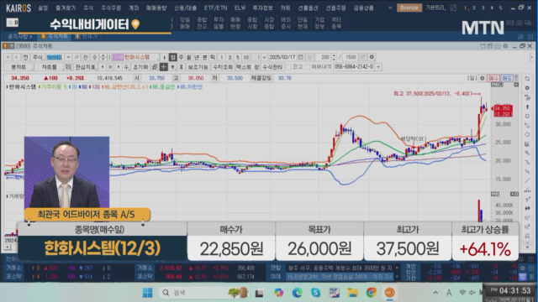This screenshot has height=302, width=538.
Task: Click the rectangle drawing tool
Action: 527,116
